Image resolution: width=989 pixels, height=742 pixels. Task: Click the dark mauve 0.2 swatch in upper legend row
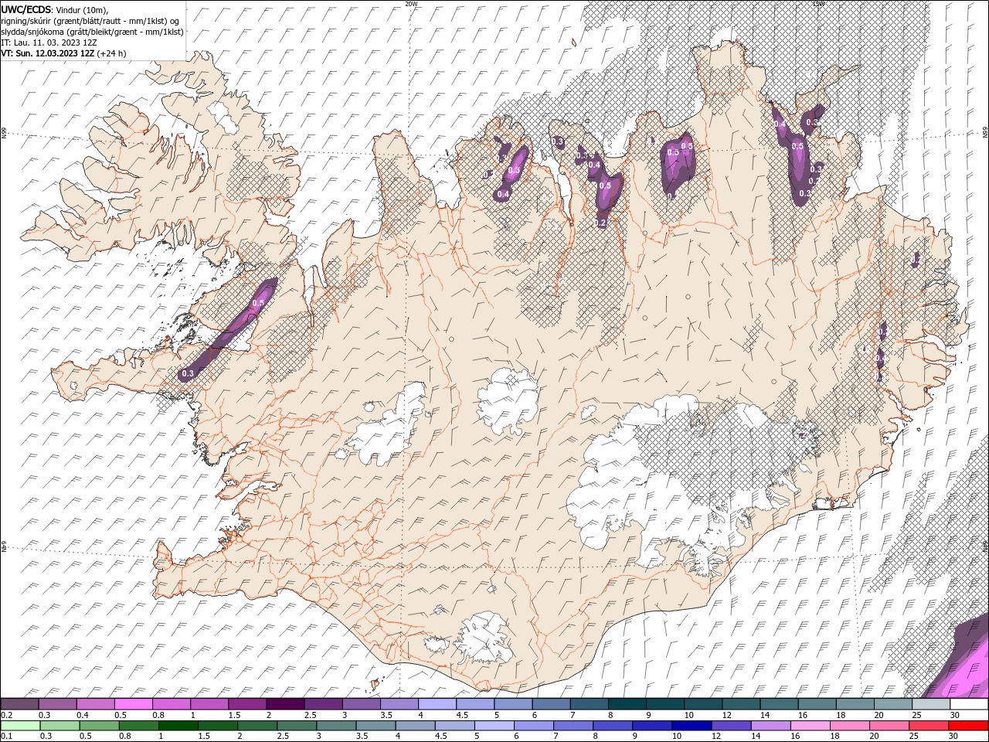(x=19, y=704)
